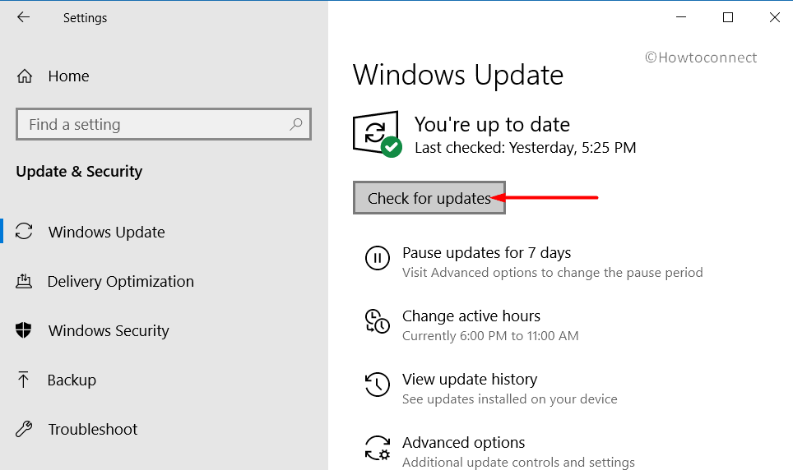Image resolution: width=793 pixels, height=470 pixels.
Task: Click the Windows Security shield icon
Action: pos(23,330)
